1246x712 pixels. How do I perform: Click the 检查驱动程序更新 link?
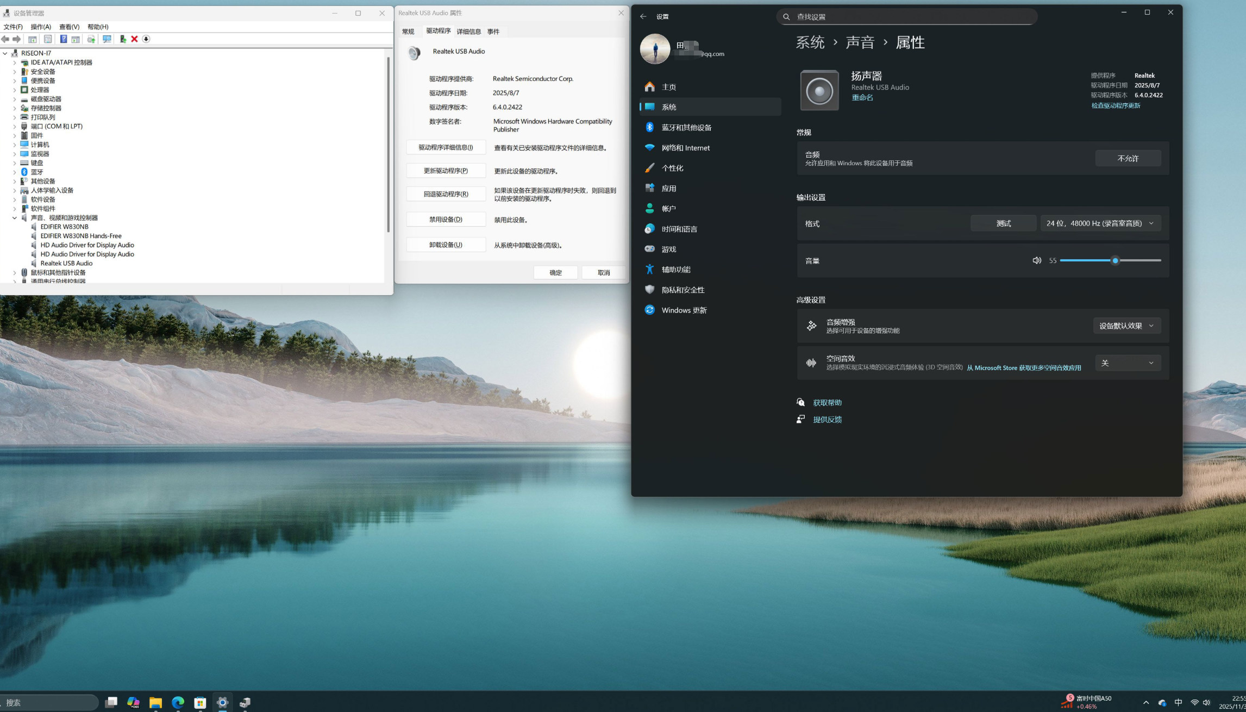pyautogui.click(x=1115, y=105)
